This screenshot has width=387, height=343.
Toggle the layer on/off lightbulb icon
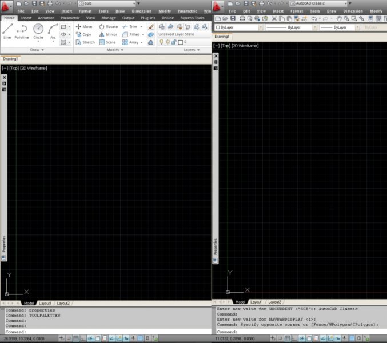161,42
